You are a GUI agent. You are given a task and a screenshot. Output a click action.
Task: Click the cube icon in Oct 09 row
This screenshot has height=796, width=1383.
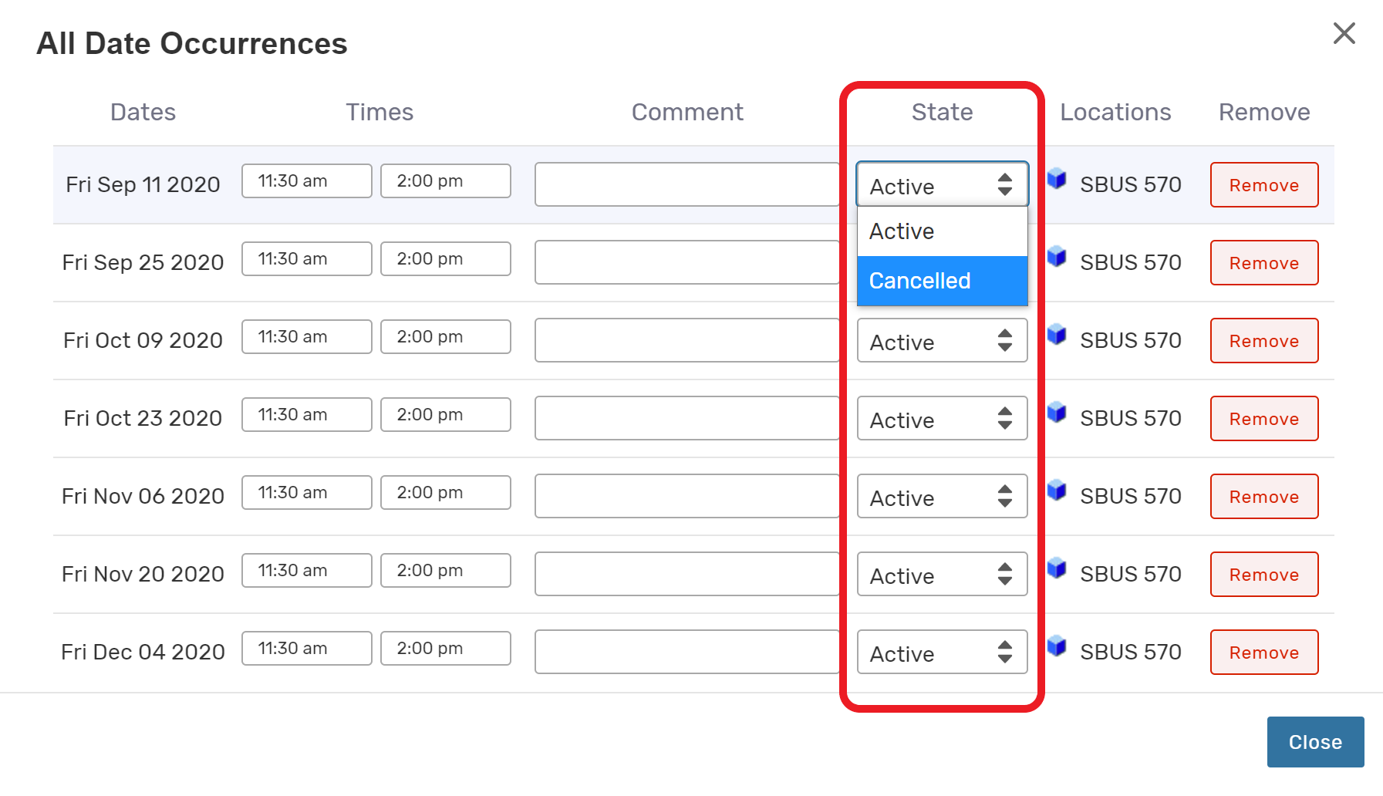pos(1056,335)
